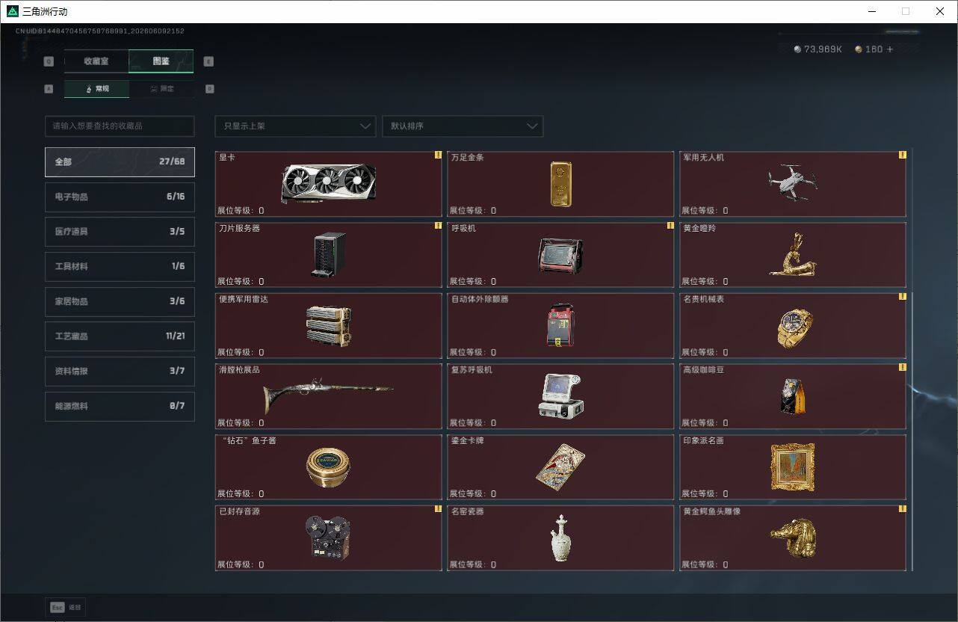
Task: Select the 万足金条 gold bar card
Action: tap(560, 184)
